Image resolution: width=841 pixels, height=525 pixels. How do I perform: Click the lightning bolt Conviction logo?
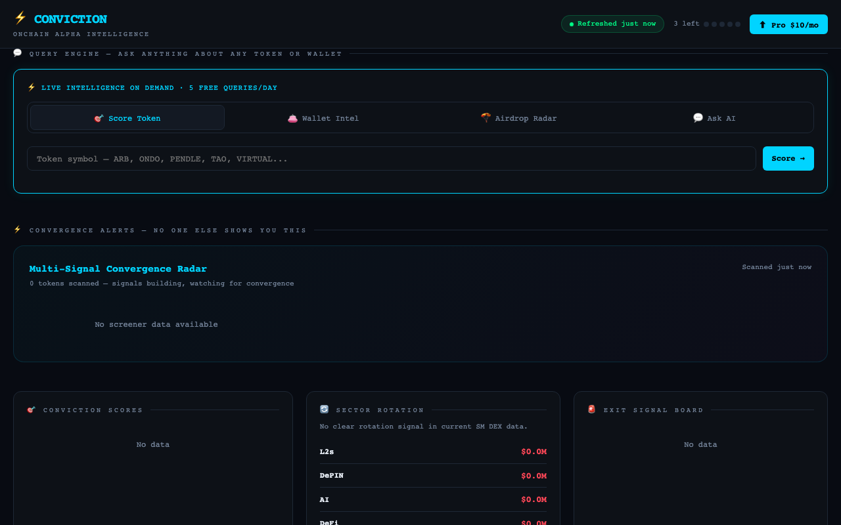tap(20, 18)
